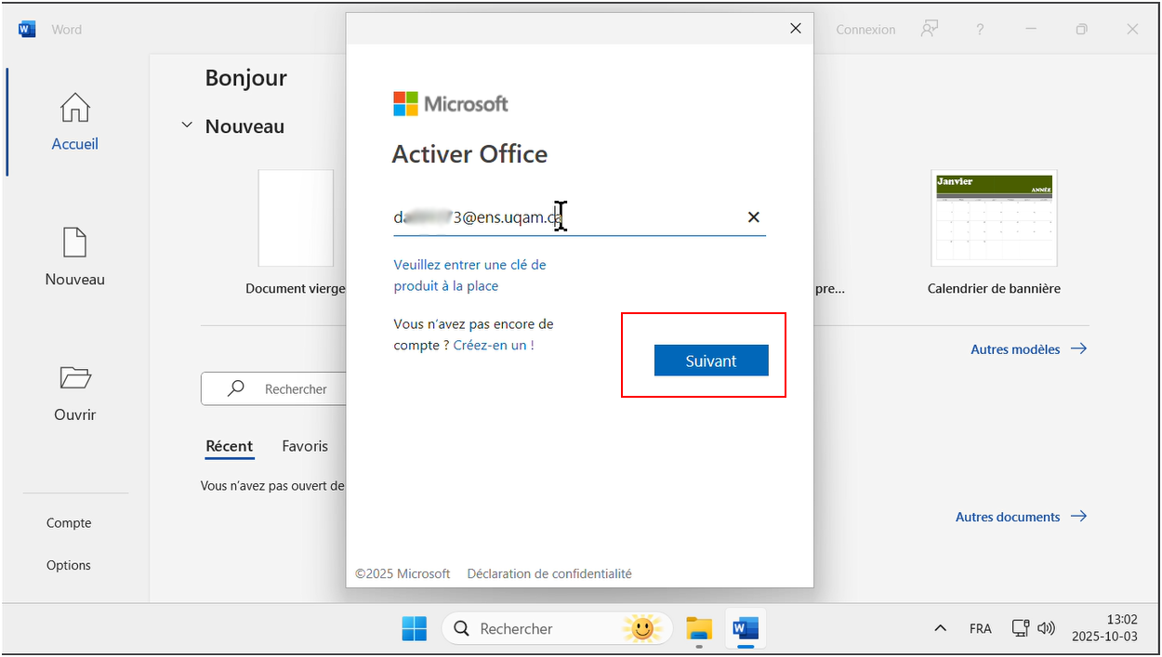1162x657 pixels.
Task: Click the Créez-en un ! link
Action: click(x=494, y=345)
